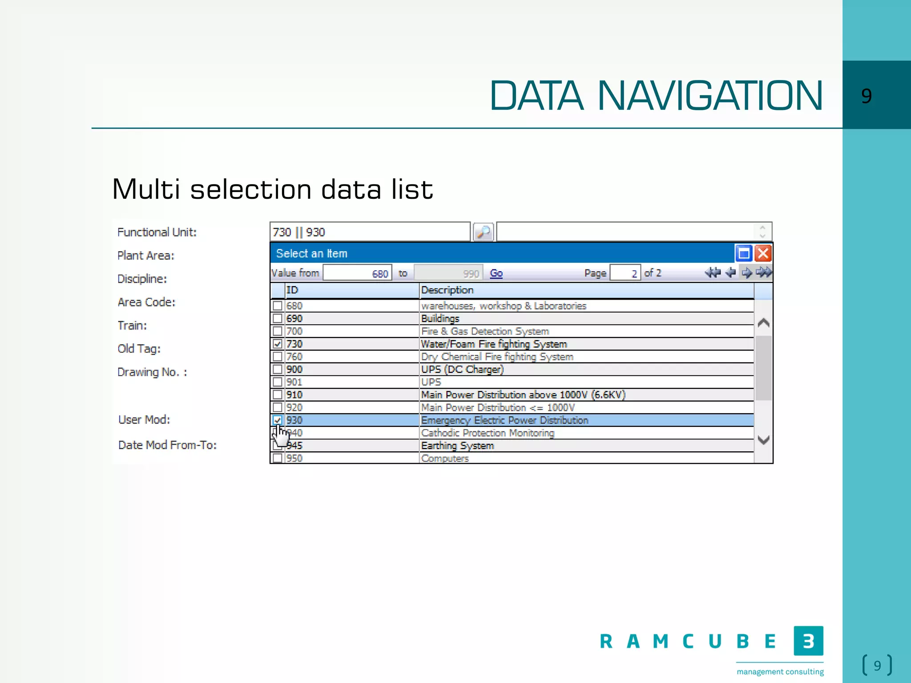Select 'UPS (DC Charger)' description

(462, 370)
